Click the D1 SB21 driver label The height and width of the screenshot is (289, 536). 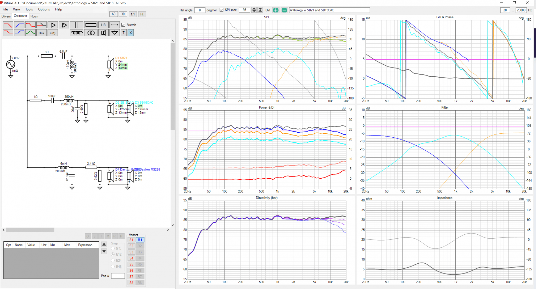pyautogui.click(x=121, y=58)
